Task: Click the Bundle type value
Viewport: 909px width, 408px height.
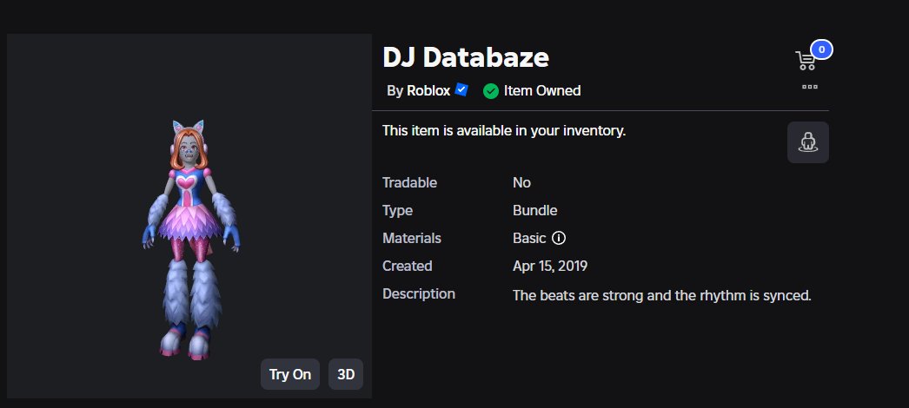Action: click(535, 211)
